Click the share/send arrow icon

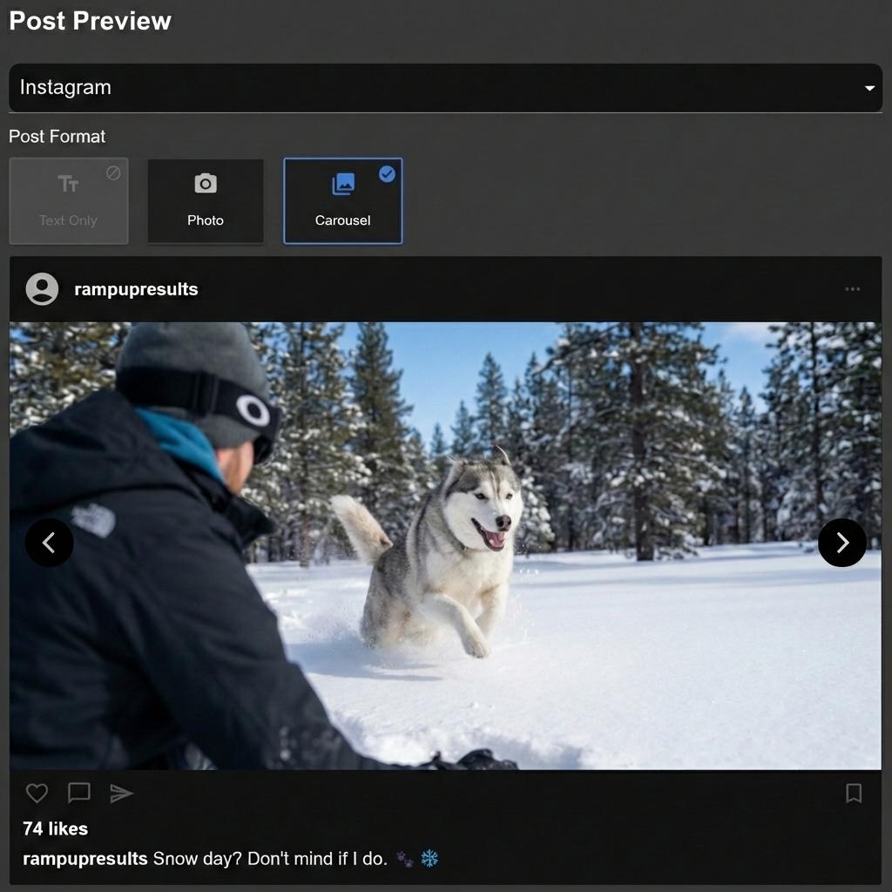[122, 793]
